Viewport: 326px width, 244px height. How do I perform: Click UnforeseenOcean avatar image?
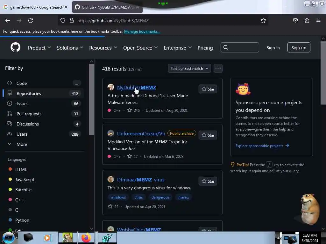(x=111, y=133)
